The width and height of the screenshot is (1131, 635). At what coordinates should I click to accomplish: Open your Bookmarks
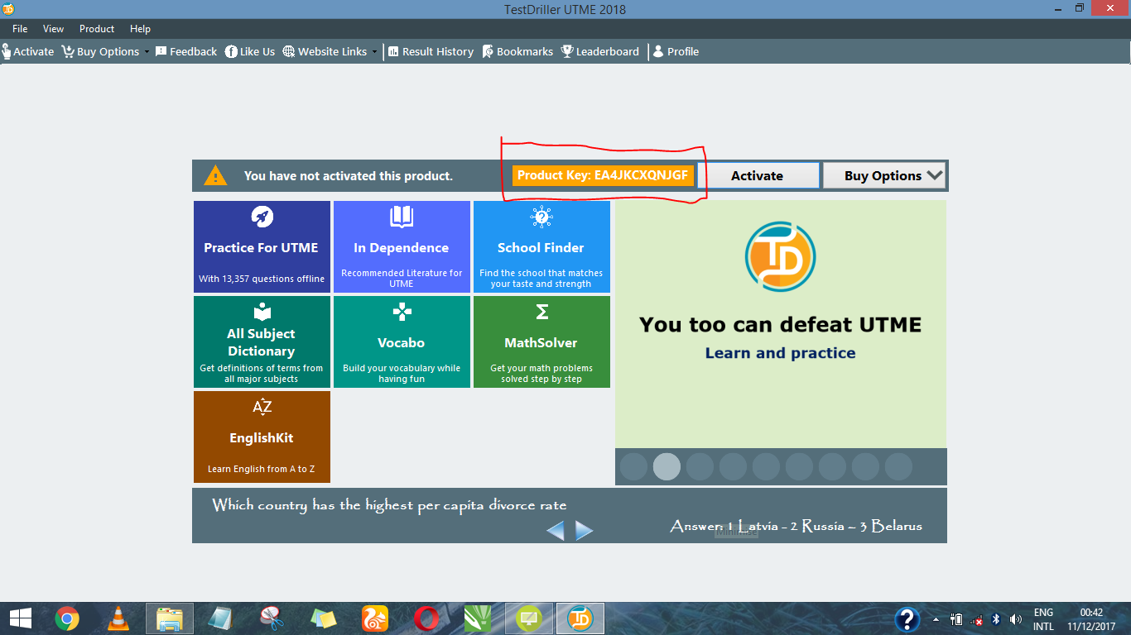tap(517, 51)
